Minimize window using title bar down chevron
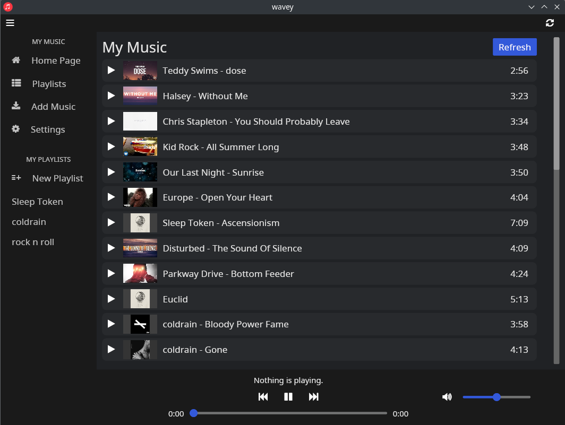 [532, 7]
